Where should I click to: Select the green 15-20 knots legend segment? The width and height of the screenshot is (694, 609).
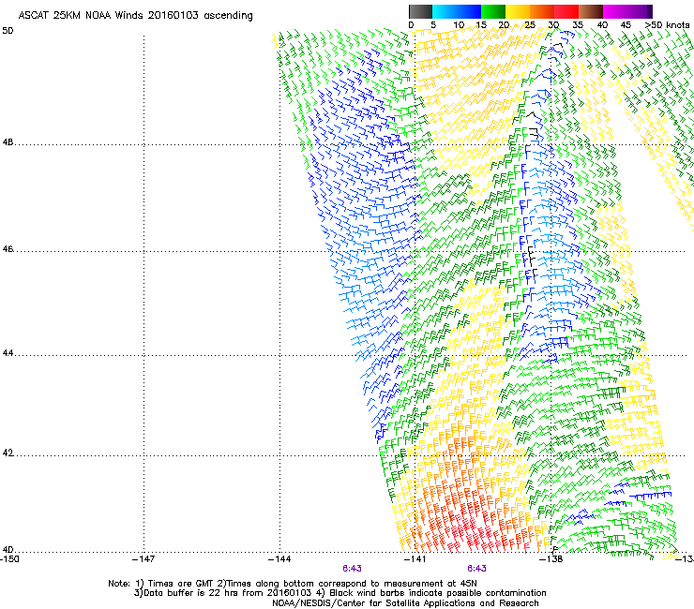pyautogui.click(x=493, y=11)
